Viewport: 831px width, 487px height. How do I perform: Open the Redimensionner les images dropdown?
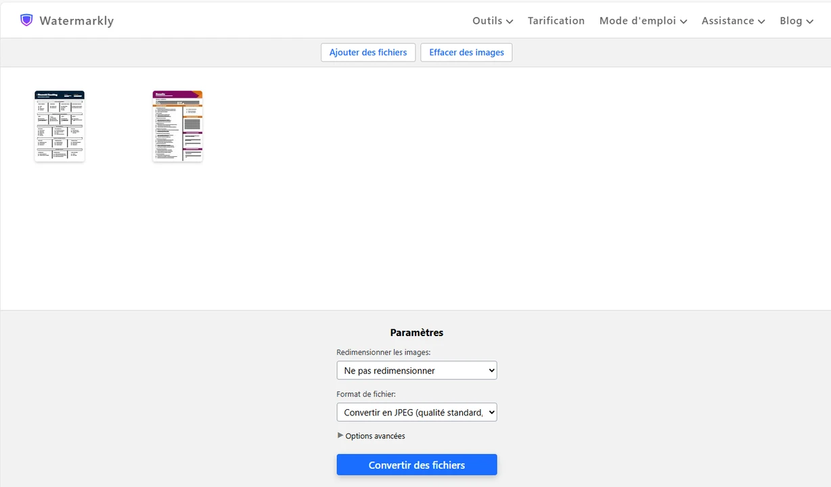416,371
